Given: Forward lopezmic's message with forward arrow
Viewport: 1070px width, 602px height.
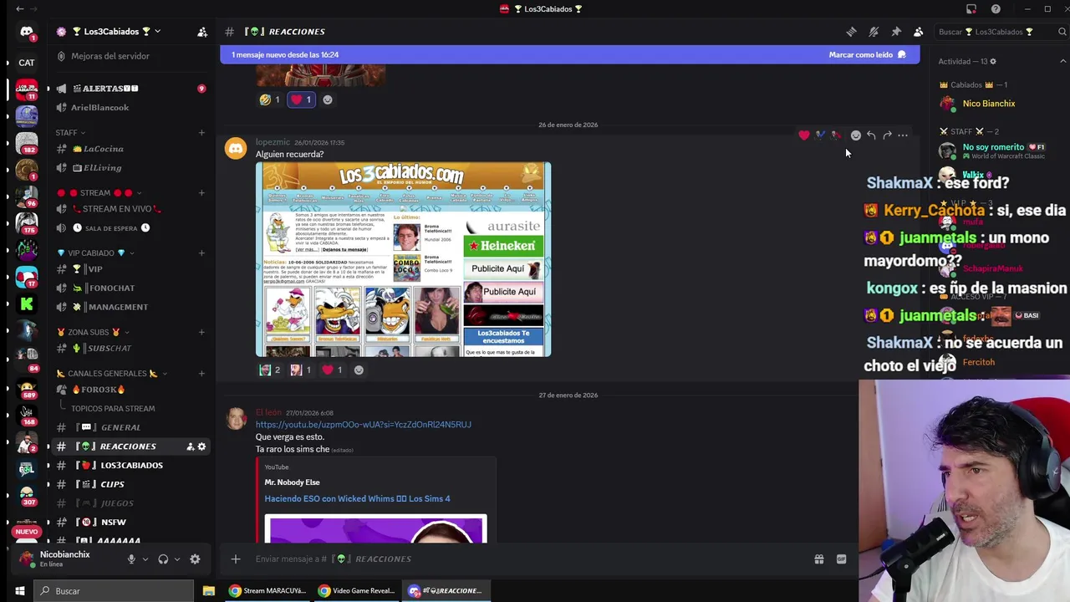Looking at the screenshot, I should point(887,135).
